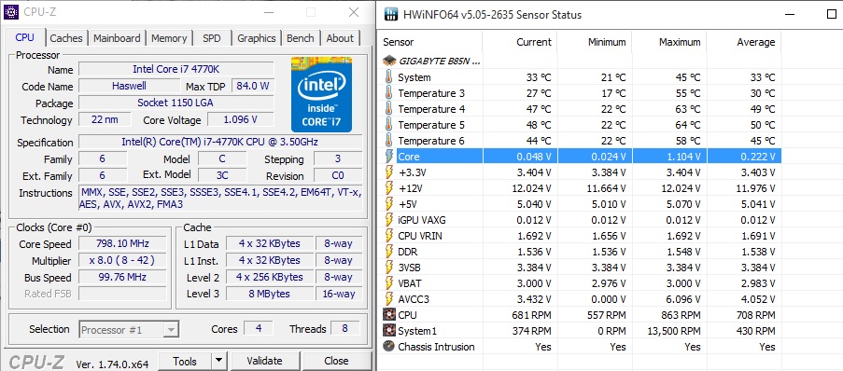Click the processor Name field Intel Core i7 4770K
The width and height of the screenshot is (843, 371).
click(x=176, y=69)
